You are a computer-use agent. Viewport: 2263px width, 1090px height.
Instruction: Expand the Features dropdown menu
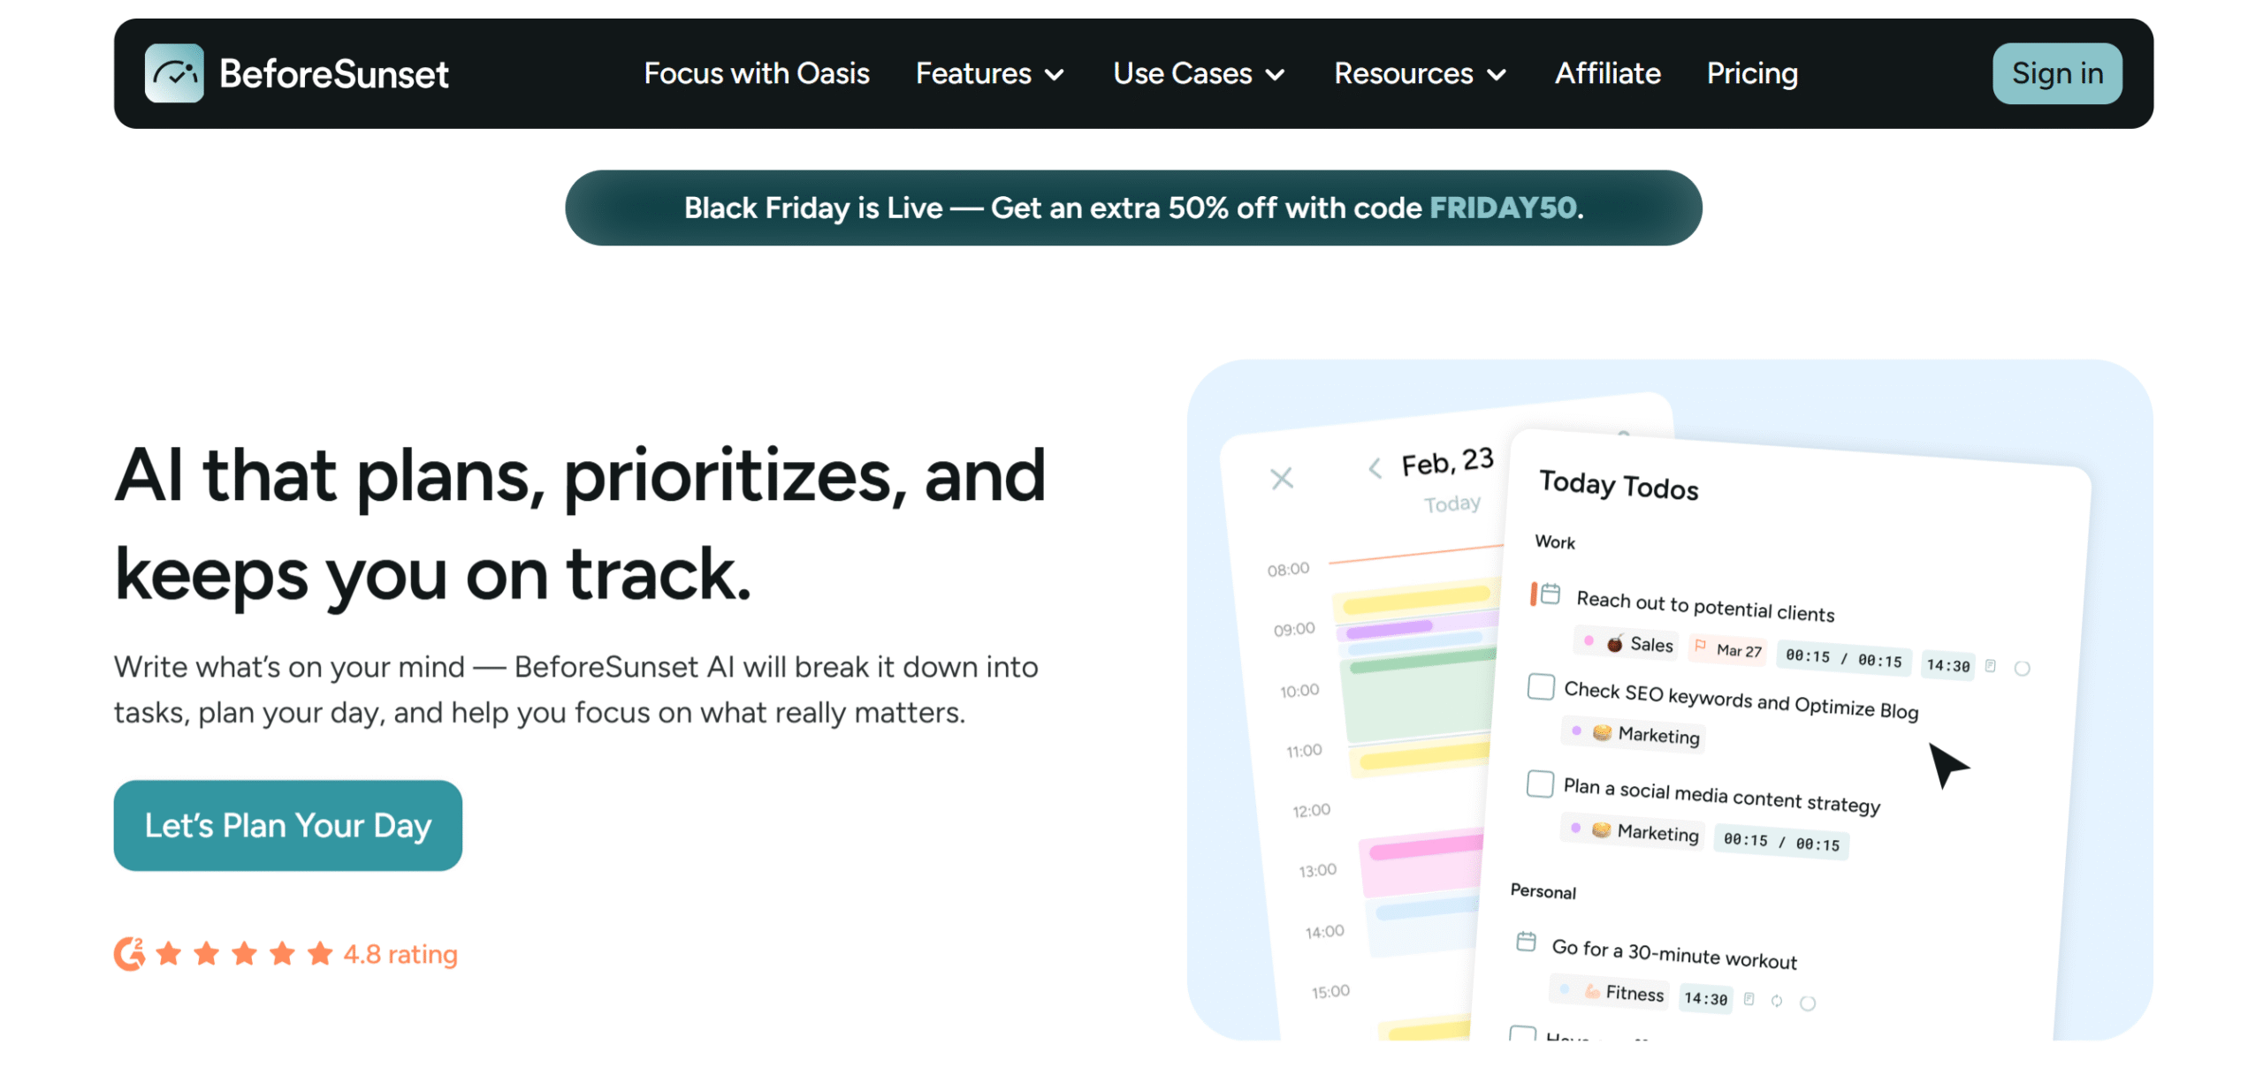pyautogui.click(x=988, y=73)
